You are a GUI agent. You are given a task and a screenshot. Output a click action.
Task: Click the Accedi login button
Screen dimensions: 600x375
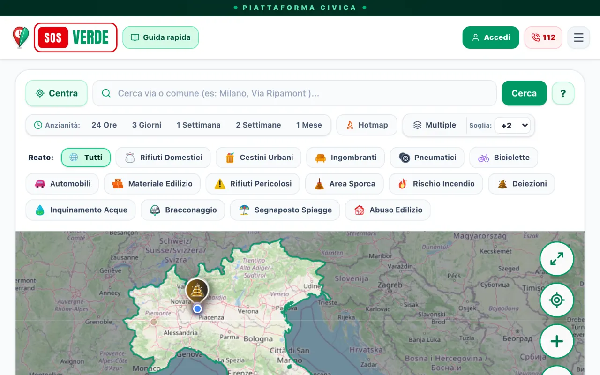491,37
